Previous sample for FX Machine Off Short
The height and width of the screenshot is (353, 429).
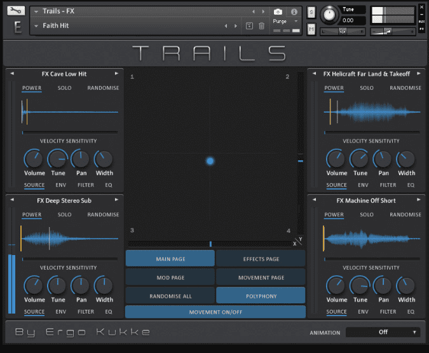314,200
